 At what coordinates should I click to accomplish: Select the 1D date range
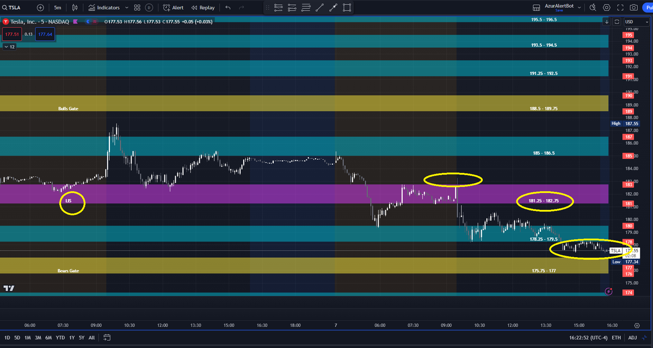[8, 338]
